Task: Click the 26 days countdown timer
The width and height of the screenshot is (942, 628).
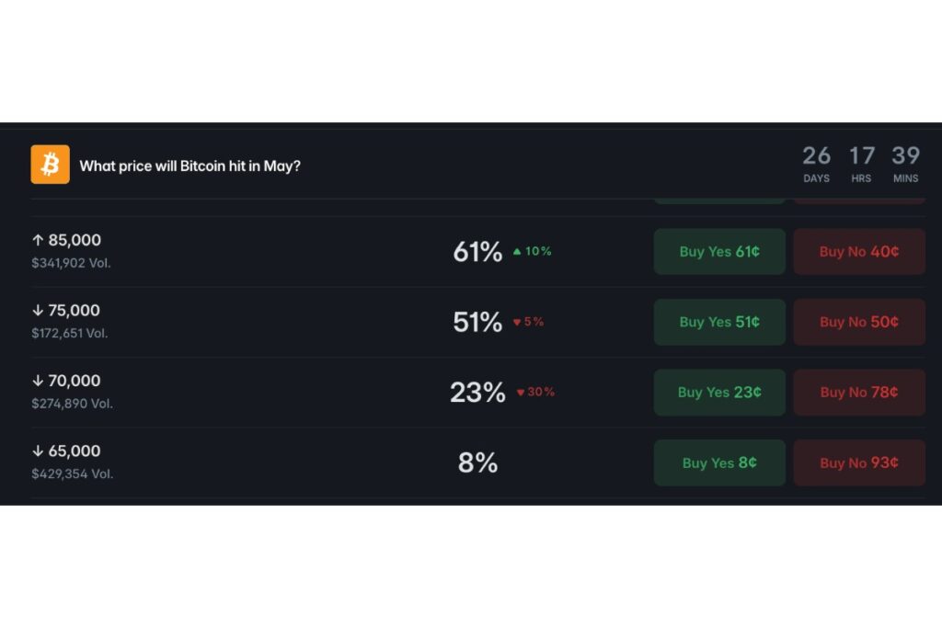Action: (x=817, y=164)
